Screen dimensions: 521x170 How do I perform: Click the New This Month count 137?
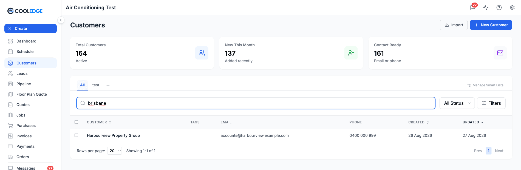point(230,53)
